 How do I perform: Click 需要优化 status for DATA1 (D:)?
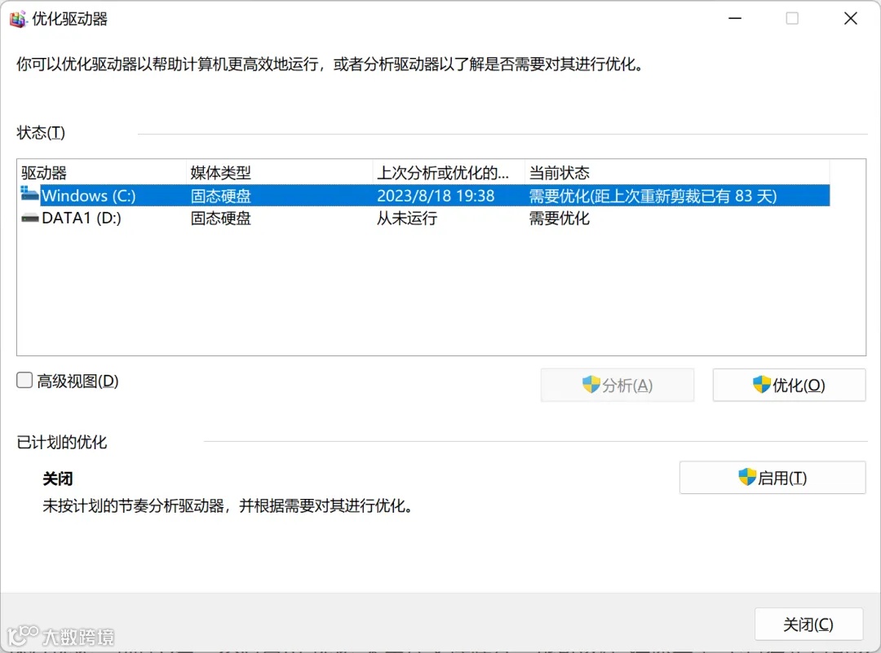tap(559, 218)
